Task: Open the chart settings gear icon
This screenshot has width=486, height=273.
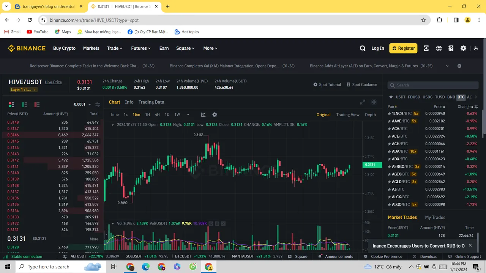Action: tap(215, 115)
